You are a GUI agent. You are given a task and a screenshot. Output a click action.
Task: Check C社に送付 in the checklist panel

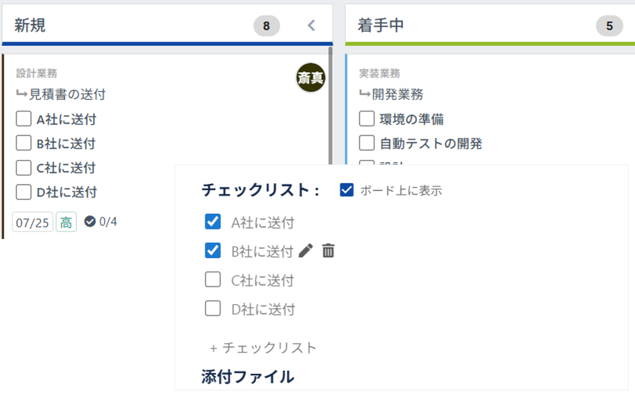(x=213, y=280)
